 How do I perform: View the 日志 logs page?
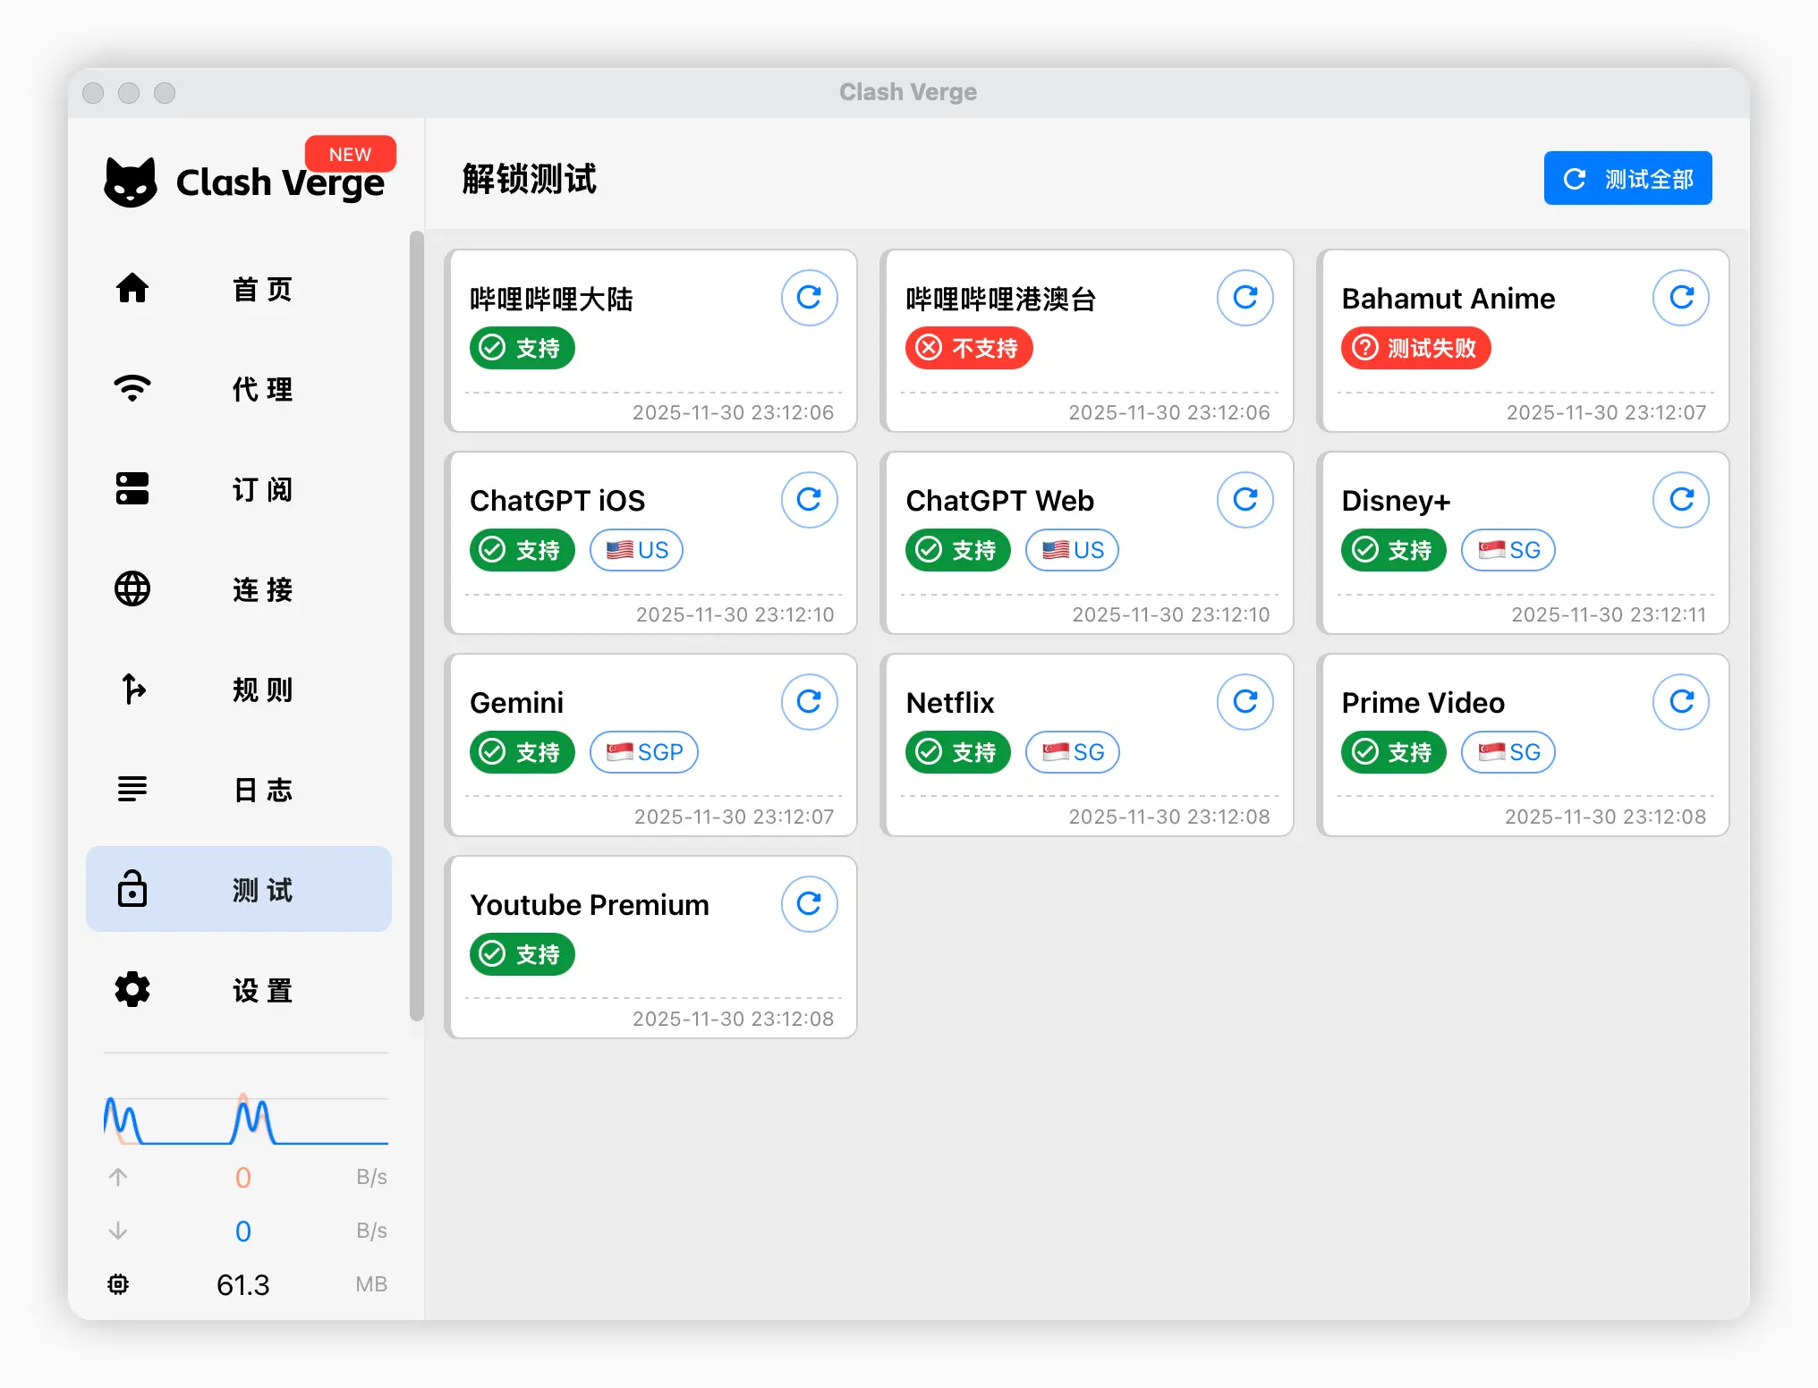pos(237,790)
